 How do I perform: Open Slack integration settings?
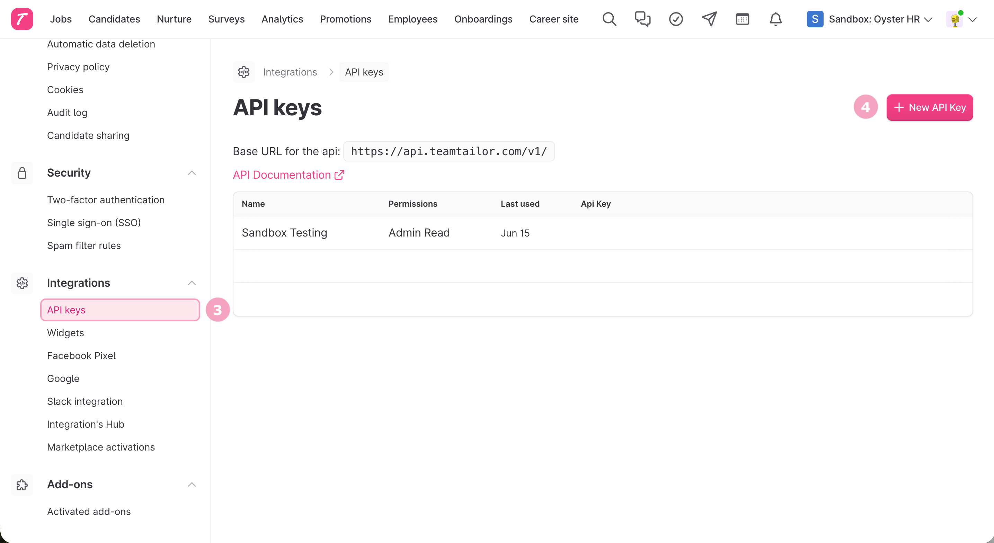point(85,401)
